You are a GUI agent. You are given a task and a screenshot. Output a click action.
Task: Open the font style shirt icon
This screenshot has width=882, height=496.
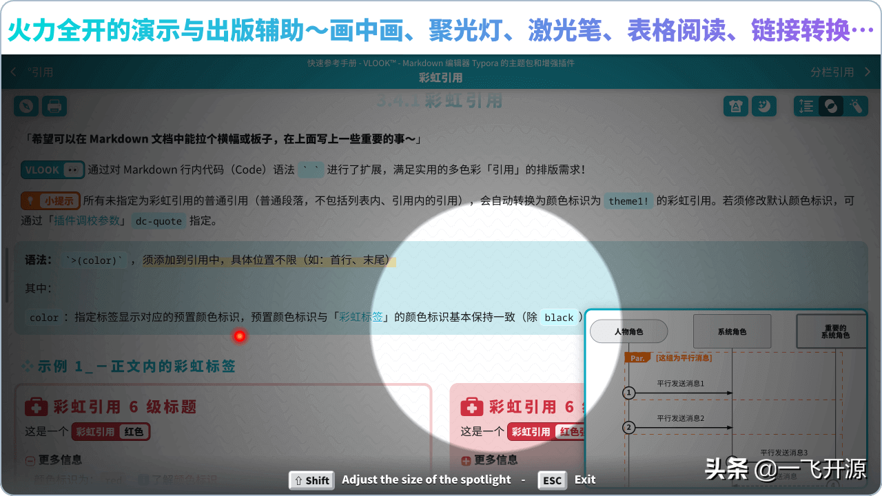tap(736, 106)
